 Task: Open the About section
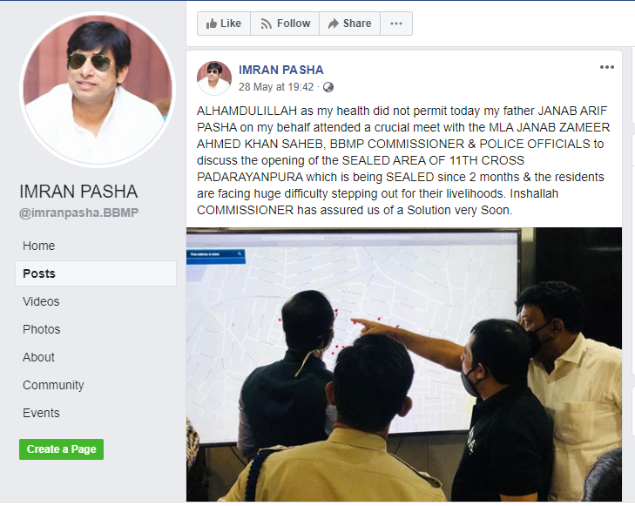pos(38,357)
